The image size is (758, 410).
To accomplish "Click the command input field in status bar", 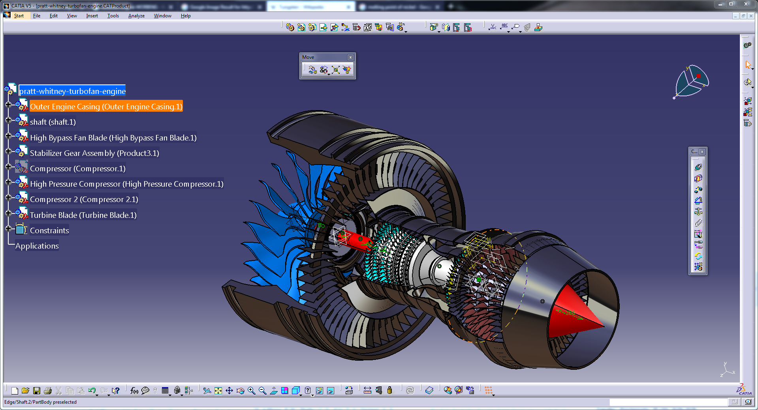I will pos(668,402).
